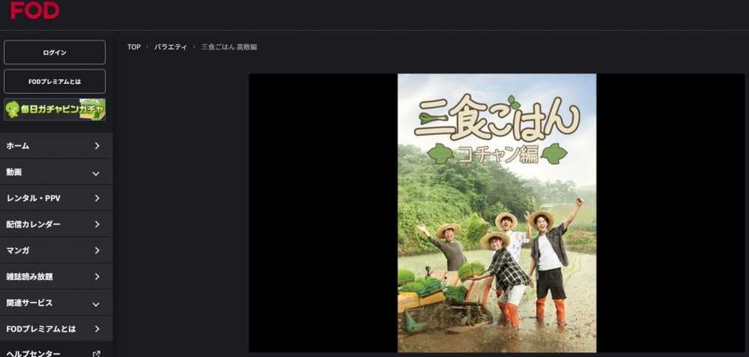Viewport: 749px width, 357px height.
Task: Open the 毎日ガチャピンガチャ banner
Action: pos(55,109)
